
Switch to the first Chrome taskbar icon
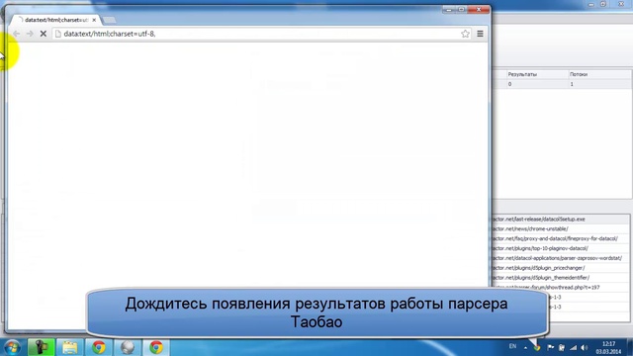point(99,347)
